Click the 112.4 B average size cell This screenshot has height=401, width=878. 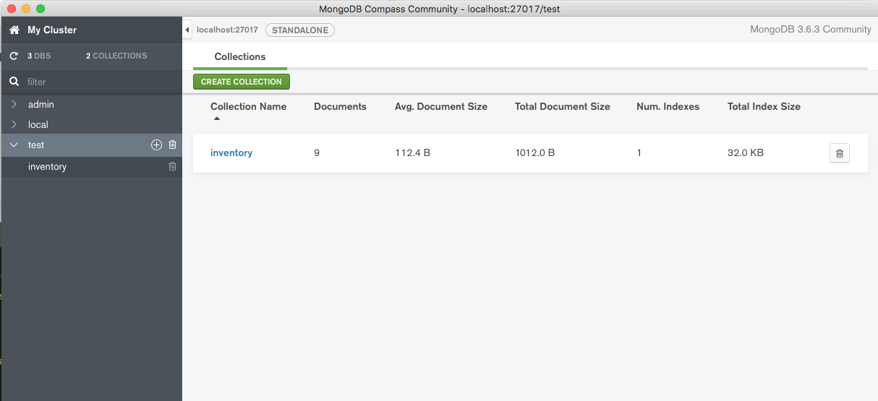click(x=413, y=153)
